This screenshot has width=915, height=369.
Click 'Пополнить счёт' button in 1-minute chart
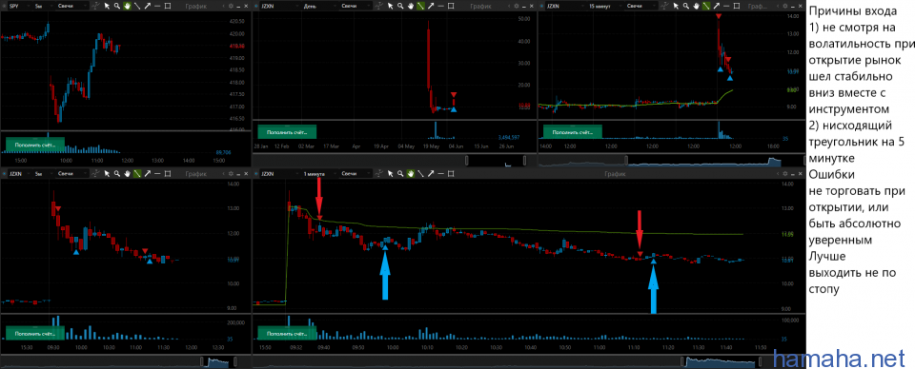(287, 334)
